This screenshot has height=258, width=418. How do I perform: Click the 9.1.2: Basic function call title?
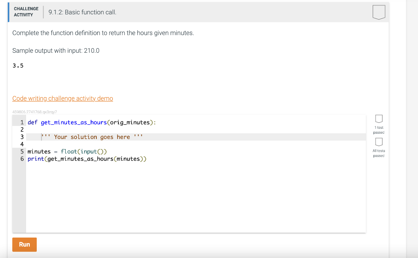(82, 12)
